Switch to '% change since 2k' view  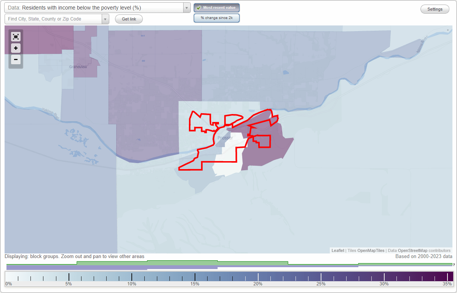[x=216, y=17]
